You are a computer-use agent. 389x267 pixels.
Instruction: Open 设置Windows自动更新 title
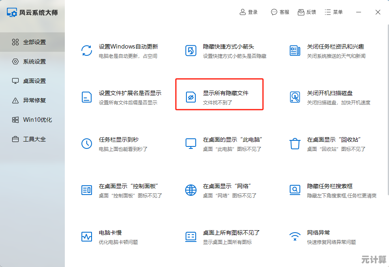point(128,47)
